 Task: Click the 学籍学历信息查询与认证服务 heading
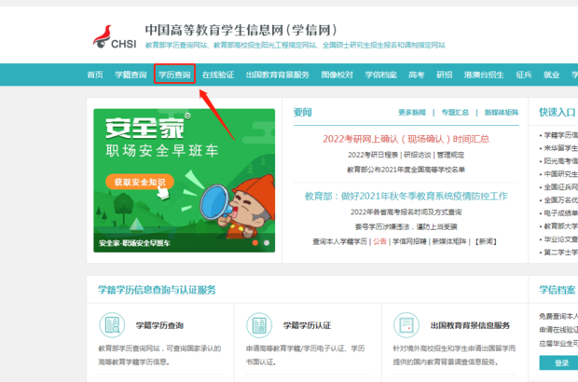click(x=157, y=290)
